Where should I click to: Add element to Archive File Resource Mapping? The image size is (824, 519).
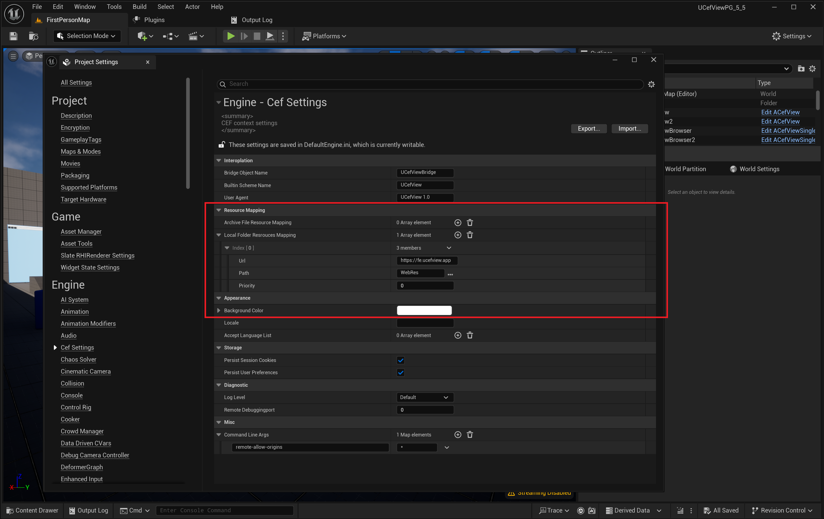point(458,222)
